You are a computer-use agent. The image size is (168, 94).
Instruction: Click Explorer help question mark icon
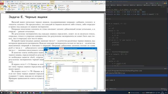pyautogui.click(x=96, y=50)
